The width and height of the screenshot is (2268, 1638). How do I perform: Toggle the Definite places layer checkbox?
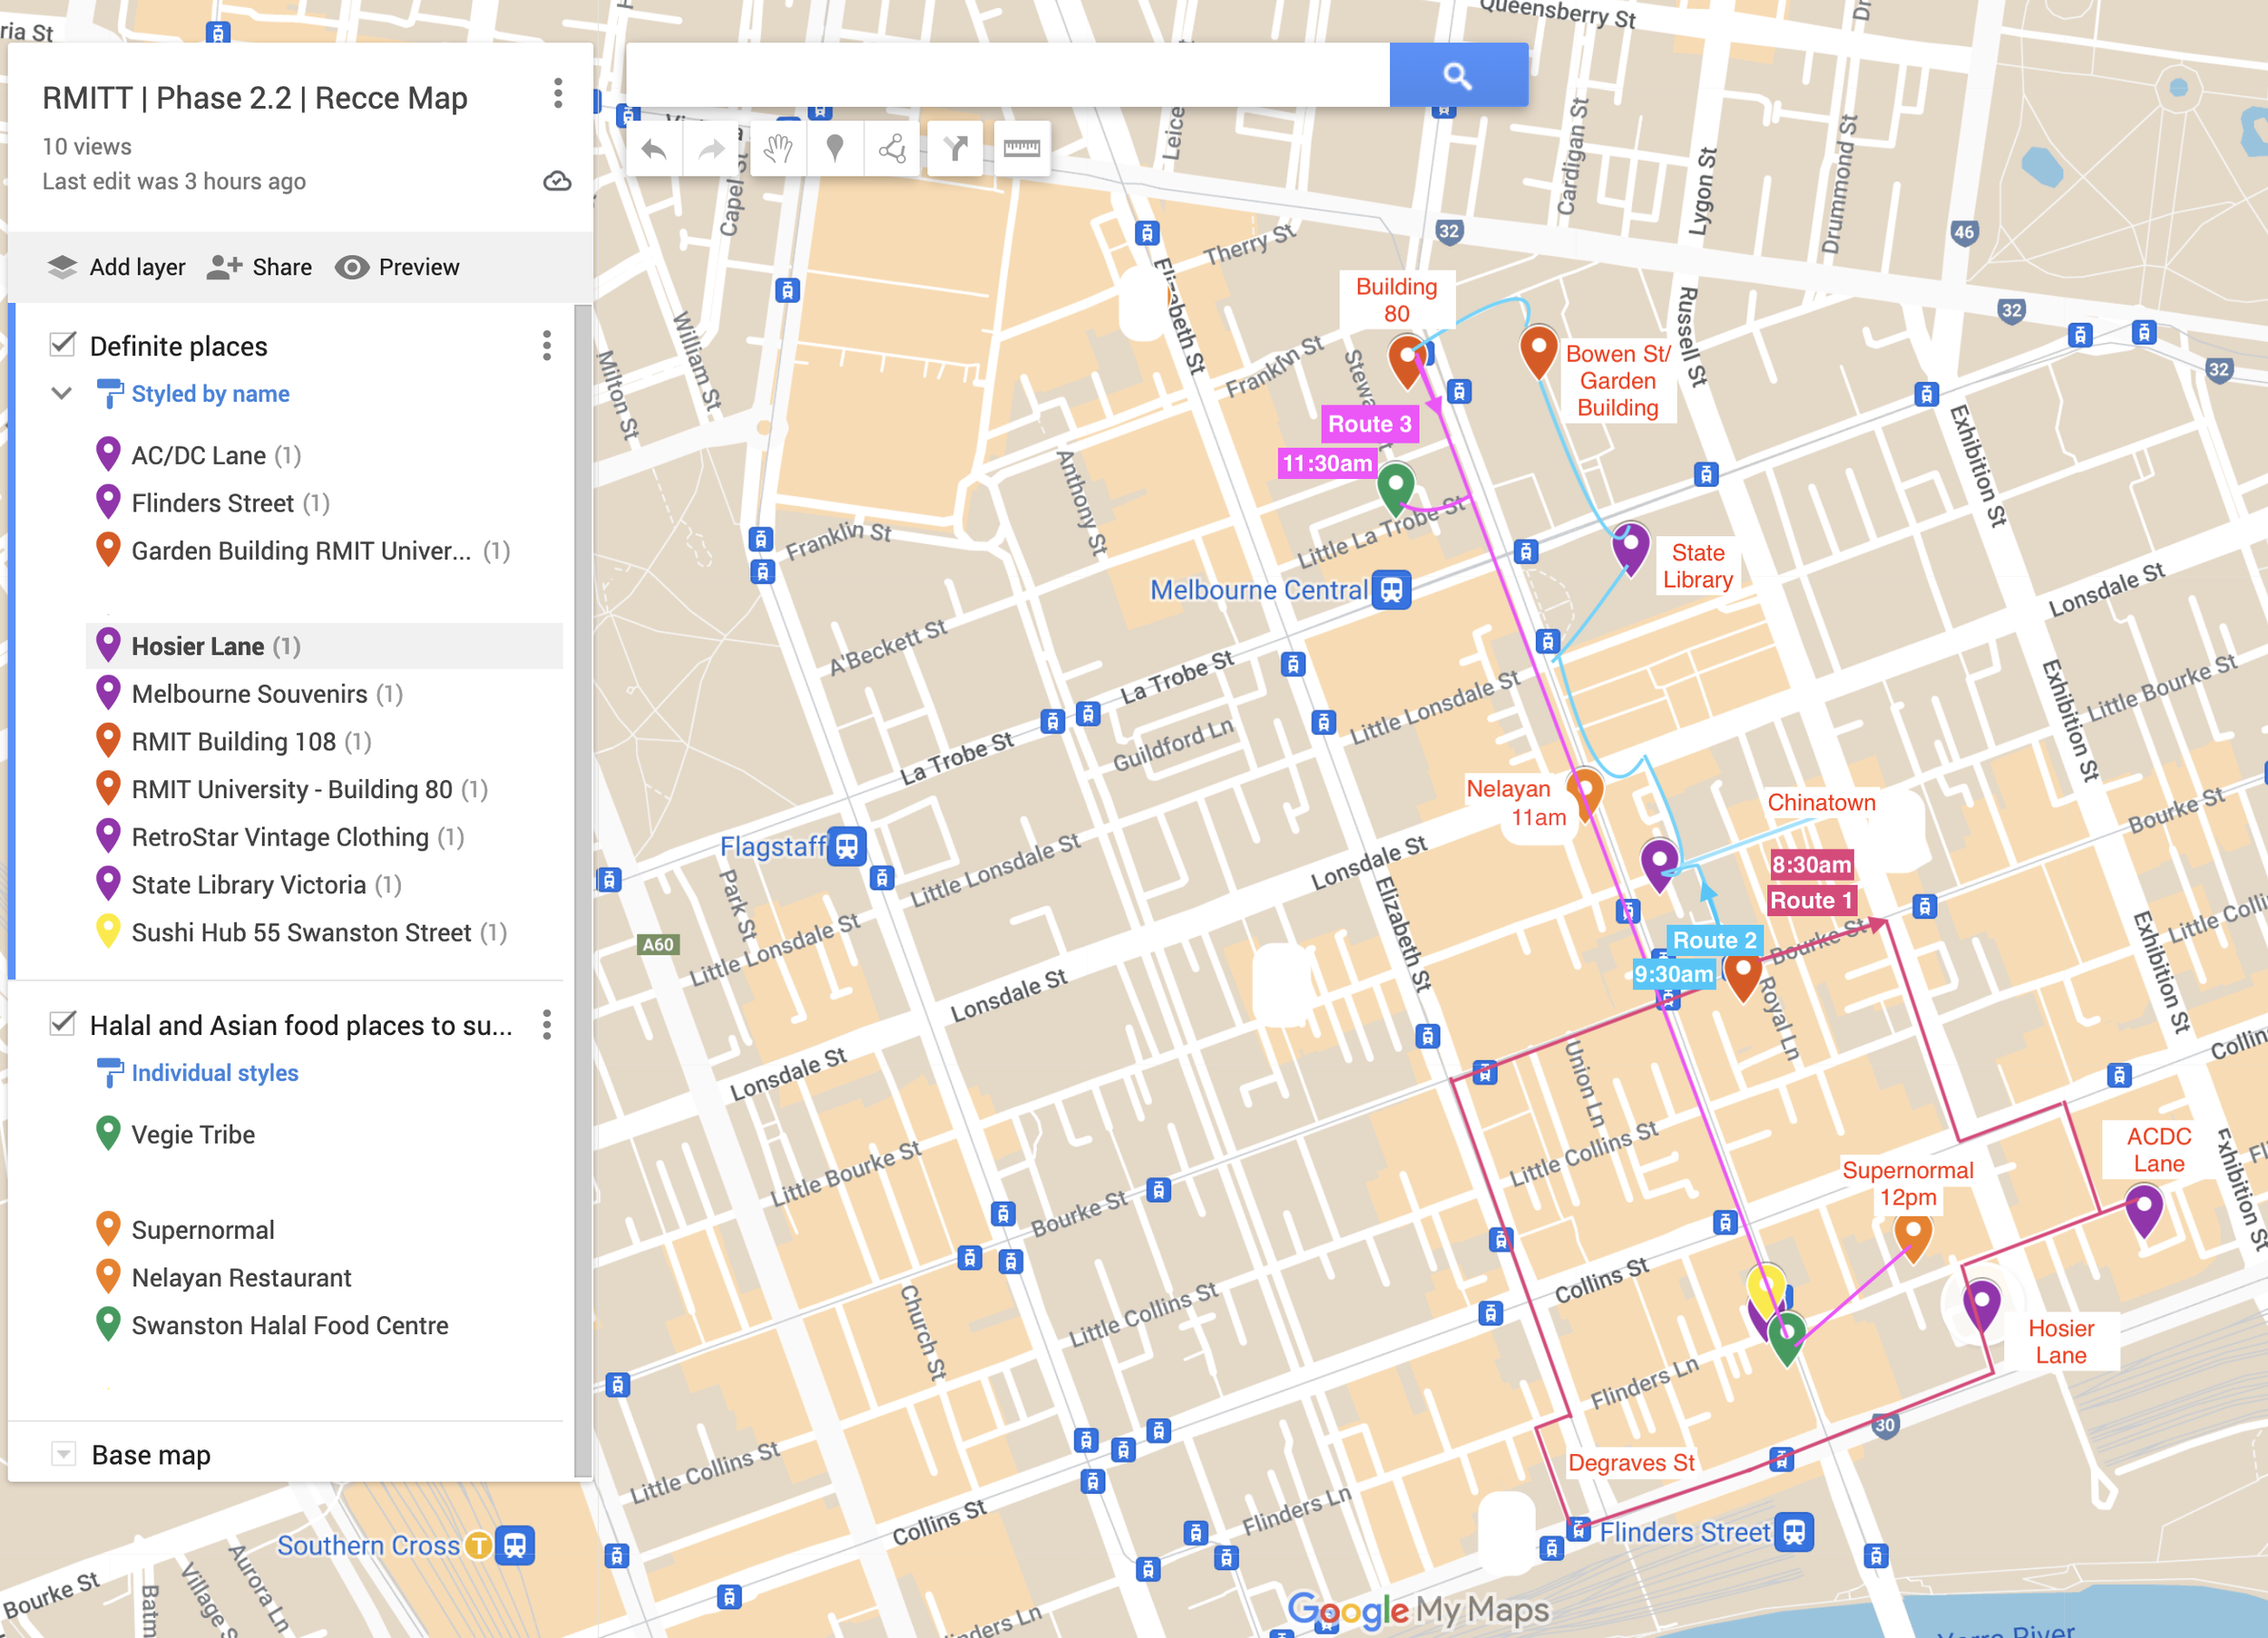pyautogui.click(x=63, y=345)
